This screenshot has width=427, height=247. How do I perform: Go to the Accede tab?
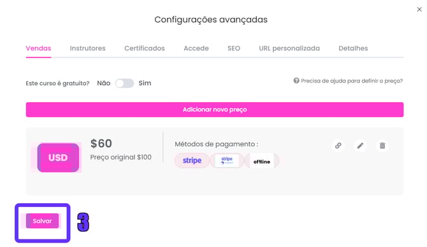pos(196,48)
